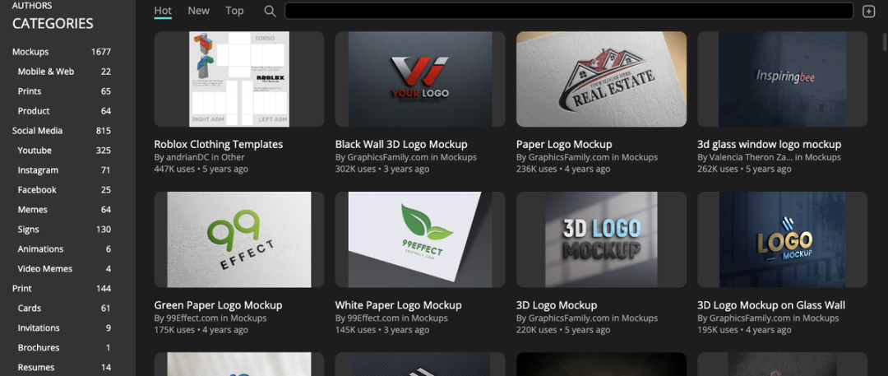Open the Roblox Clothing Templates thumbnail
Viewport: 888px width, 376px height.
(239, 79)
